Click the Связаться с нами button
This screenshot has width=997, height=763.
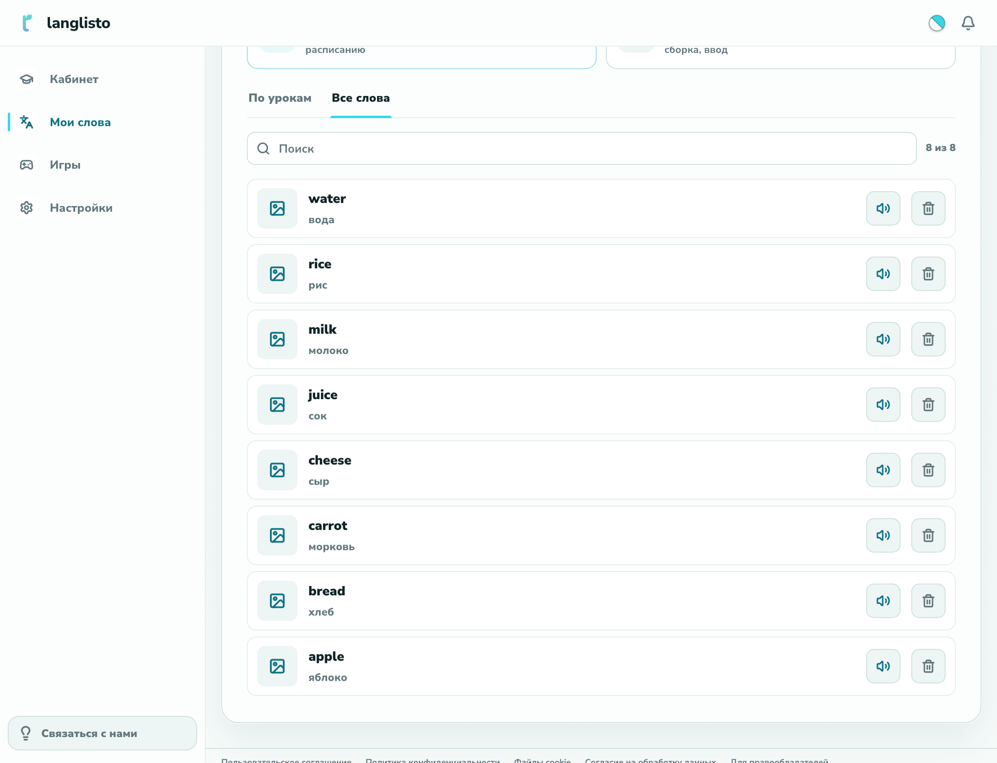click(x=102, y=733)
